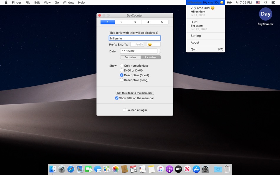Open Launchpad from the Dock
This screenshot has height=175, width=280.
pyautogui.click(x=62, y=169)
